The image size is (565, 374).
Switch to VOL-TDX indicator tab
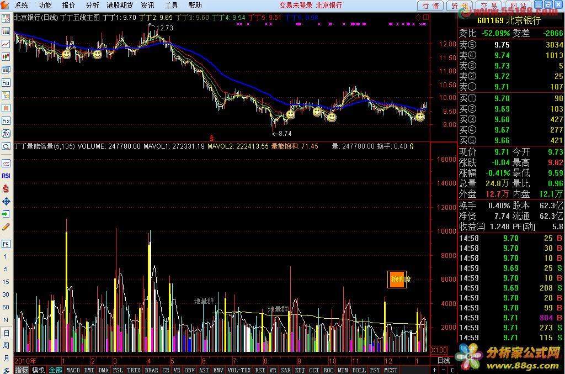tap(239, 370)
